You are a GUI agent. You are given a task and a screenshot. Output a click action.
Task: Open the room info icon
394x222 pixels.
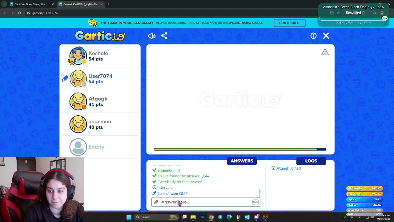click(313, 36)
